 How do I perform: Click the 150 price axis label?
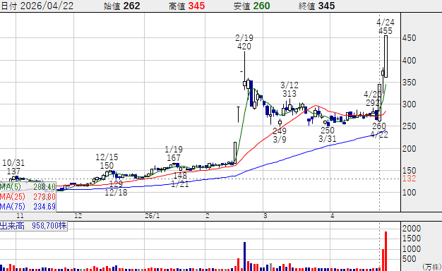click(409, 170)
